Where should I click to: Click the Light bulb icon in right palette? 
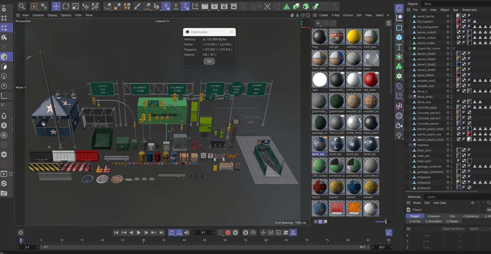pos(399,135)
